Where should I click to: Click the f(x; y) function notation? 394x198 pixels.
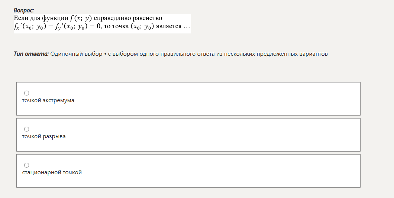(x=81, y=18)
